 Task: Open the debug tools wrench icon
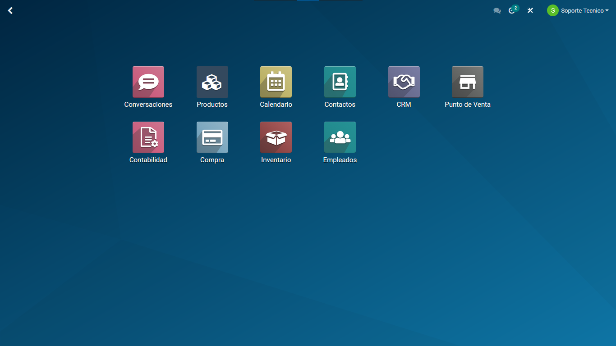[530, 10]
